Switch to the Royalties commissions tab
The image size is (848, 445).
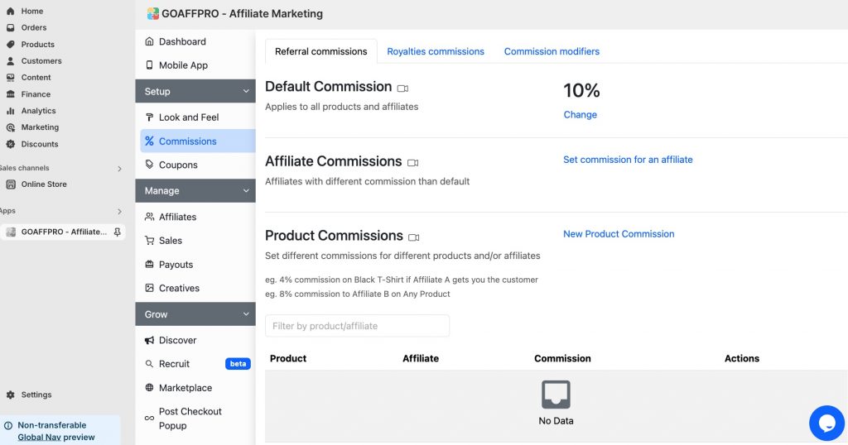[x=436, y=51]
